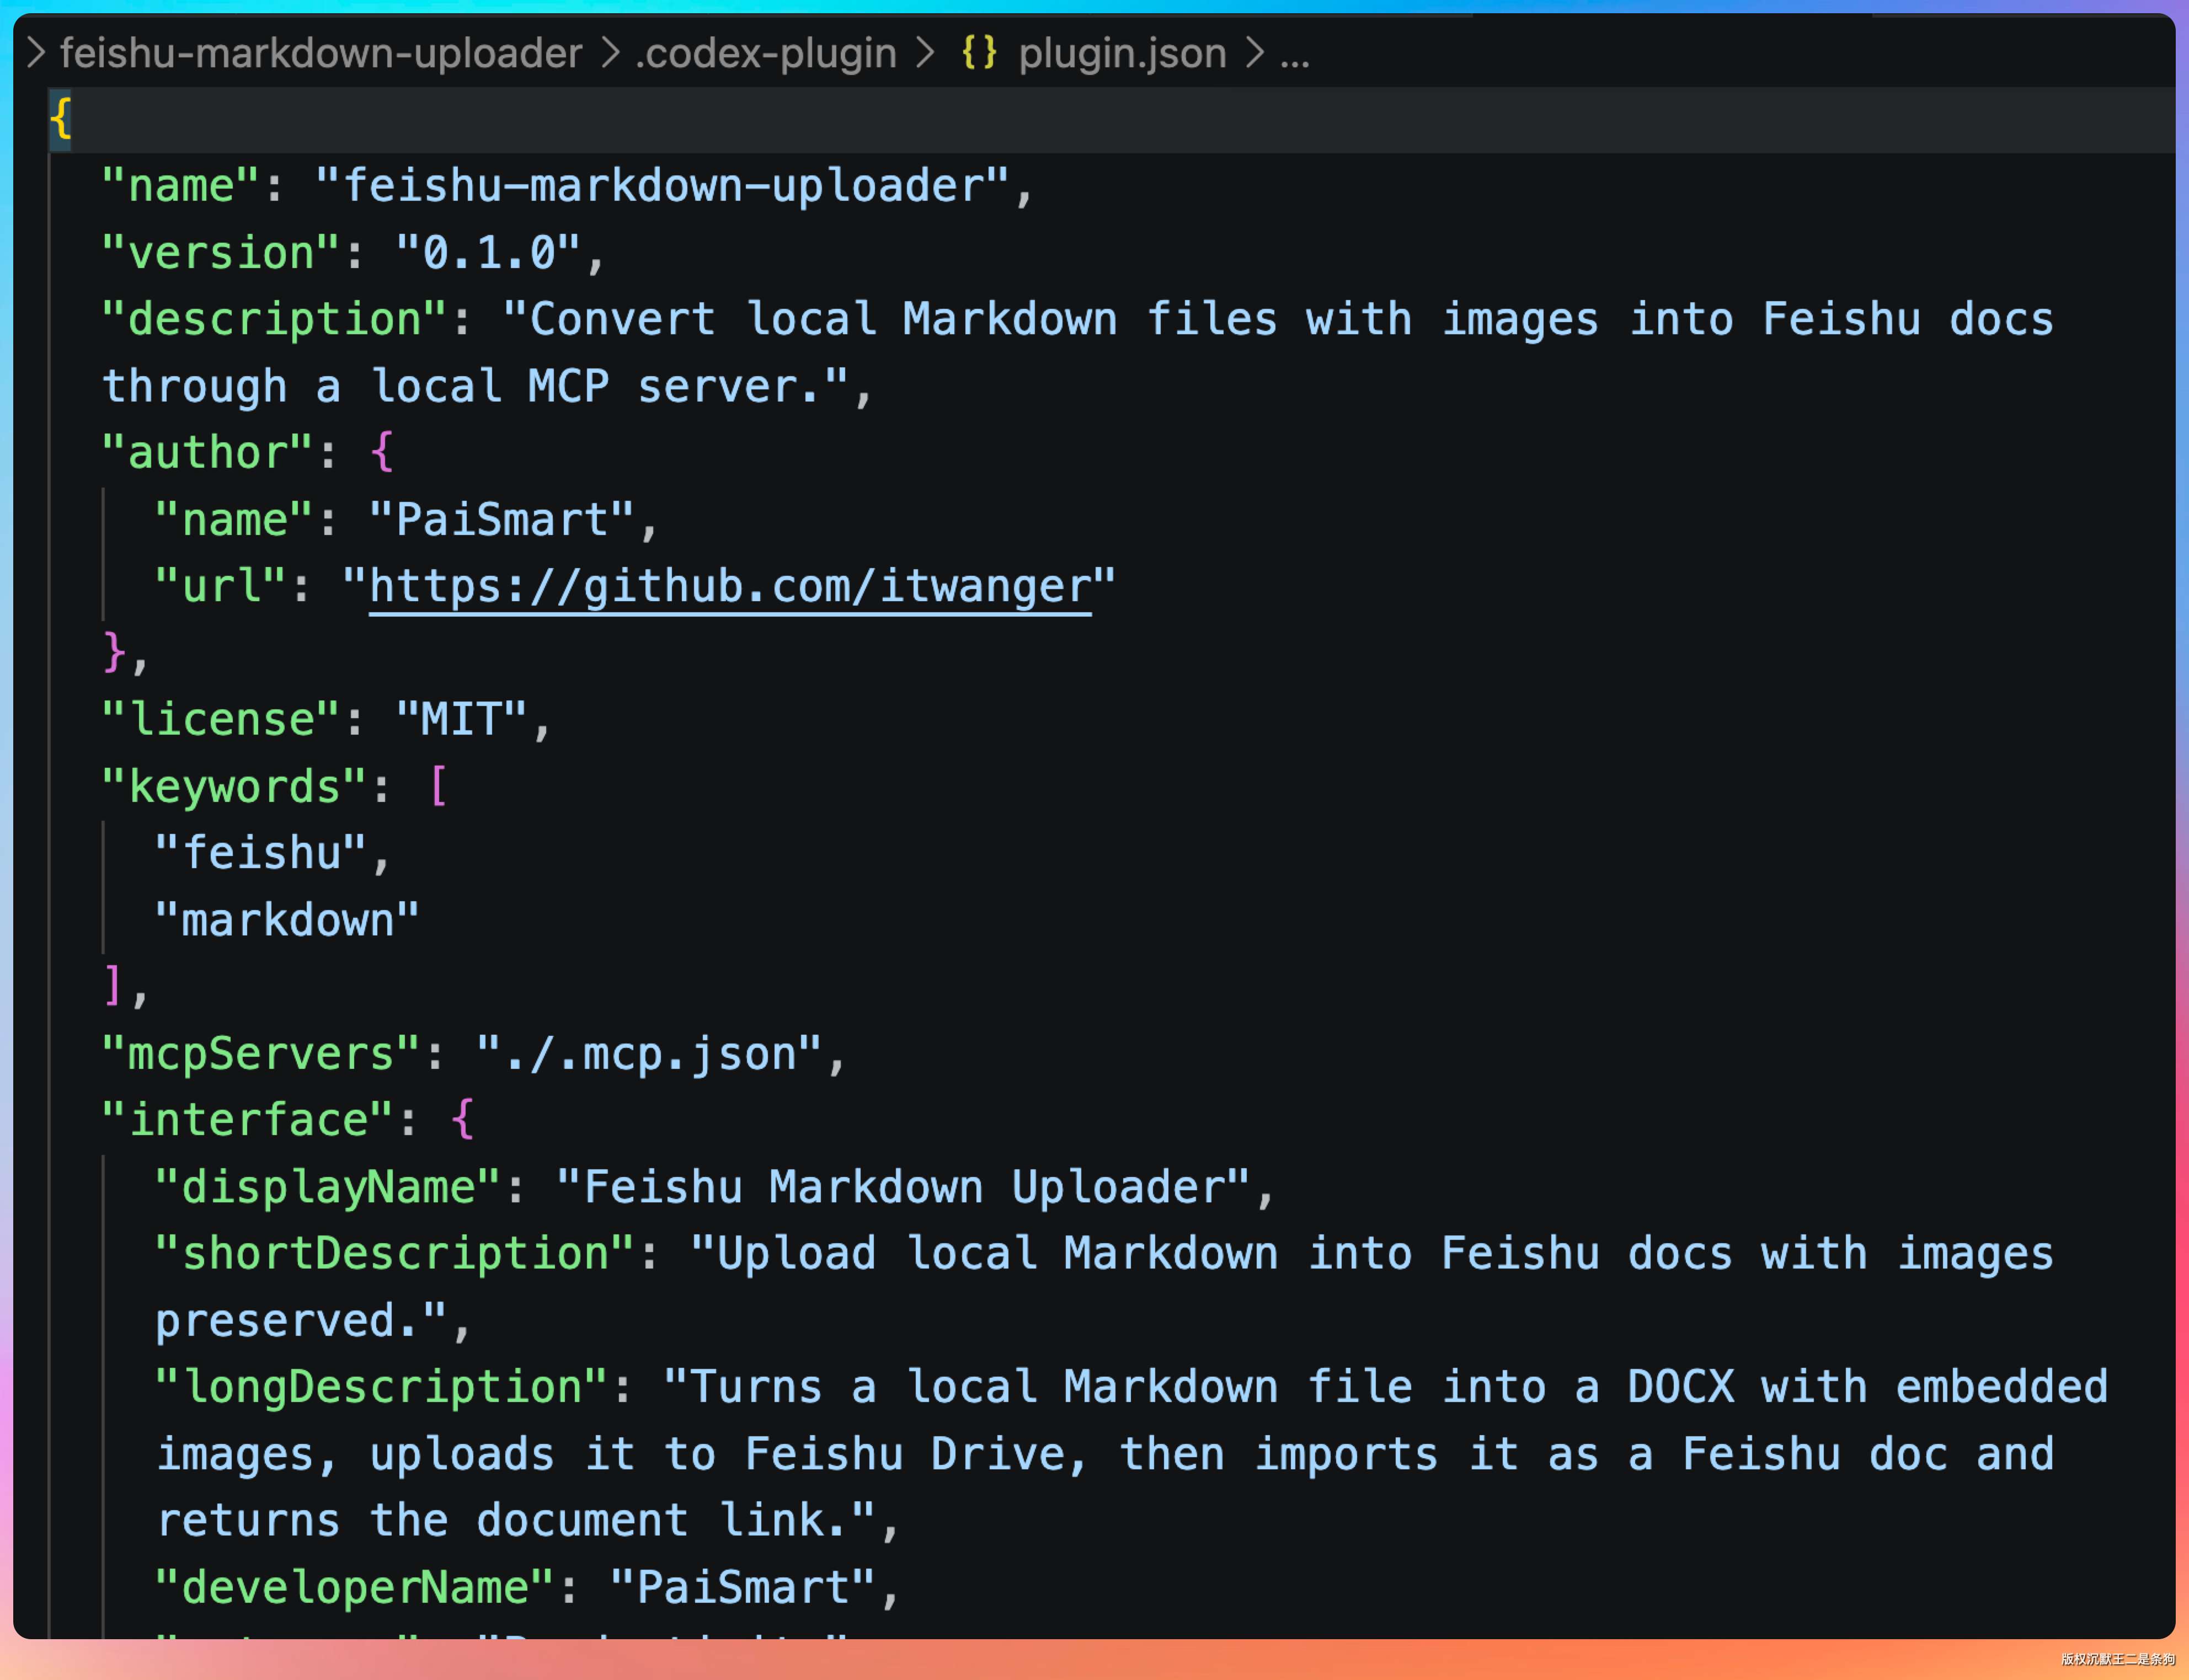Click the "./.mcp.json" path value
Screen dimensions: 2189x1680
[649, 1053]
